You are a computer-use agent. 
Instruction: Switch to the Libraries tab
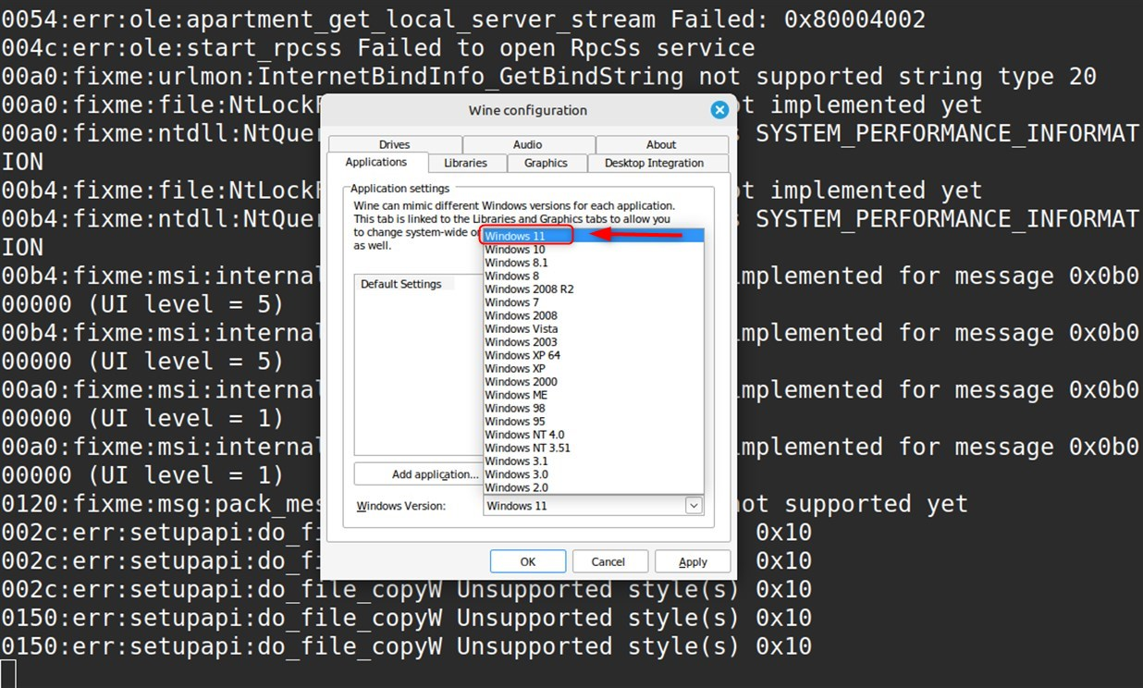[x=465, y=163]
